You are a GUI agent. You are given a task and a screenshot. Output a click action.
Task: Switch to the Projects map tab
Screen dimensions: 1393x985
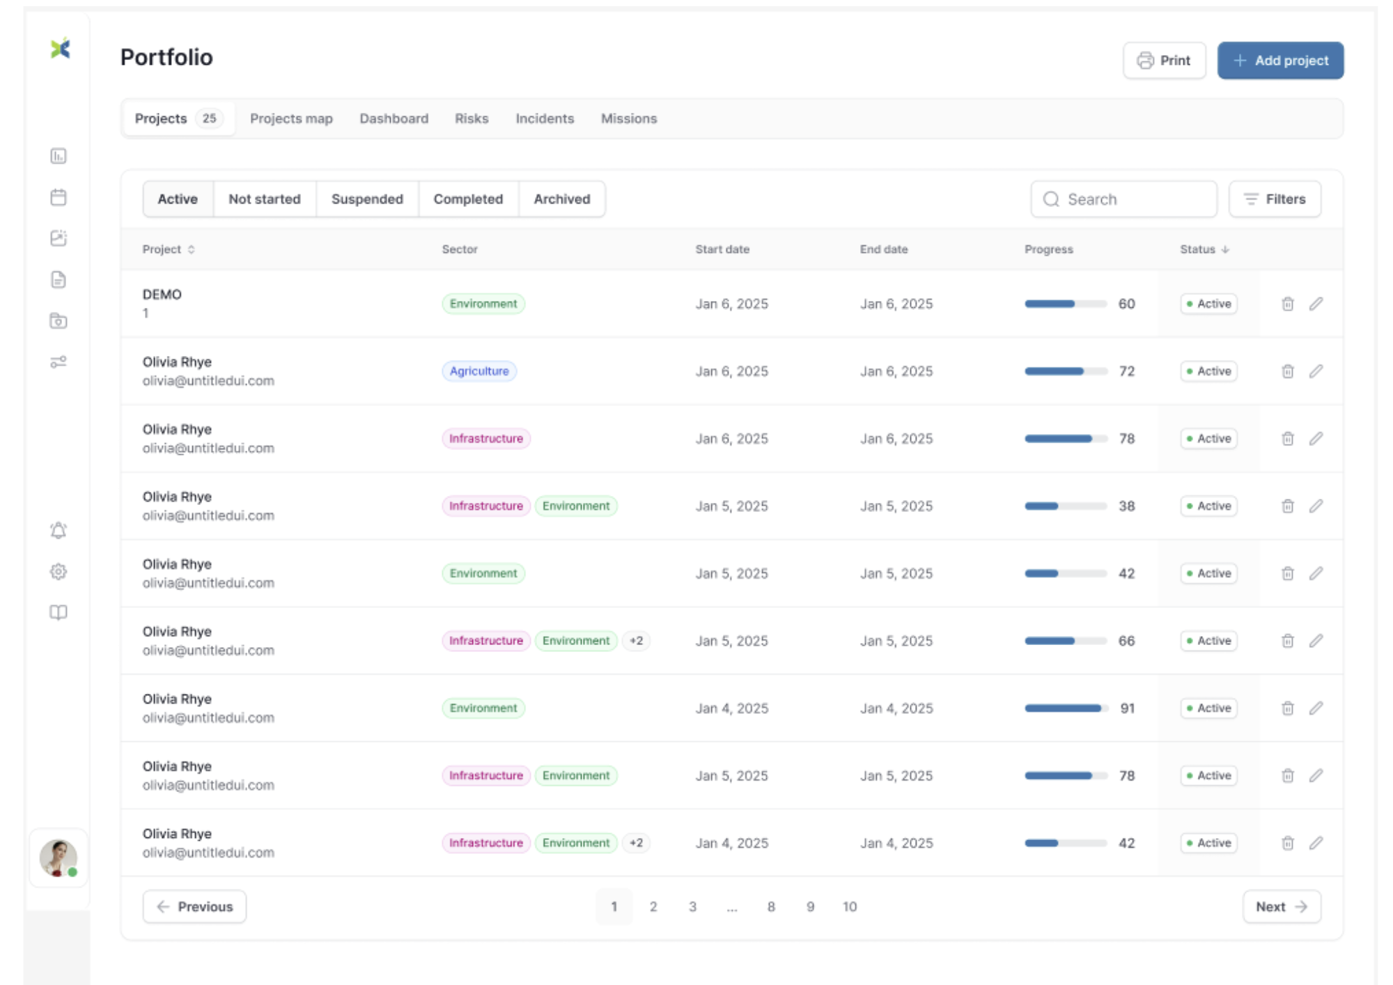pos(291,118)
